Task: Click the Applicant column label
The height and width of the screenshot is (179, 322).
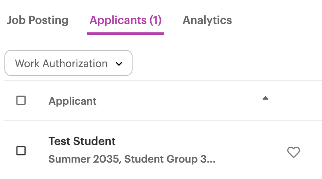Action: 72,101
